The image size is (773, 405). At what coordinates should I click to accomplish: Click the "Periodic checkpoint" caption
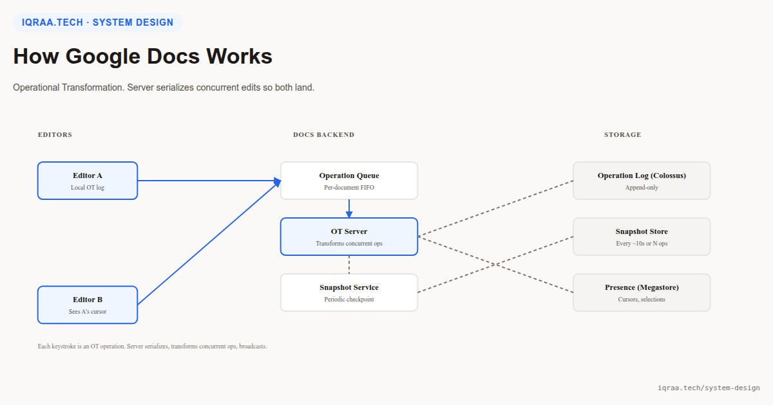349,300
